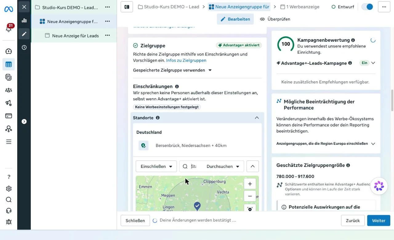
Task: Click the Schließen button
Action: coord(135,220)
